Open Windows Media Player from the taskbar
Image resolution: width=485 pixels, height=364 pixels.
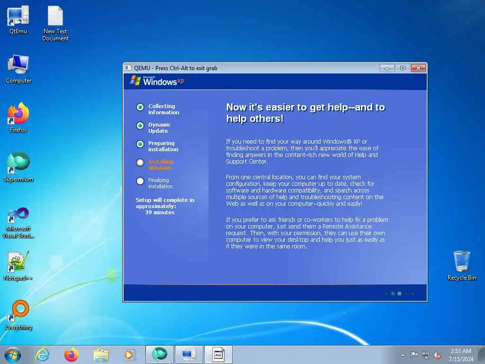pyautogui.click(x=129, y=355)
